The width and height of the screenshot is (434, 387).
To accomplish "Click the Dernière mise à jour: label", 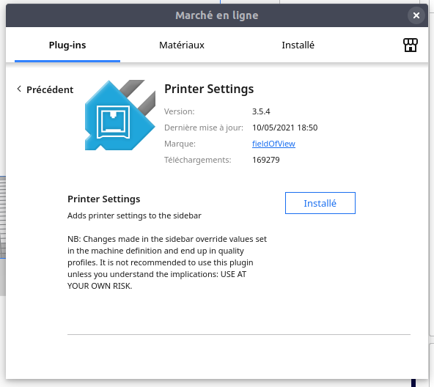I will (x=204, y=128).
